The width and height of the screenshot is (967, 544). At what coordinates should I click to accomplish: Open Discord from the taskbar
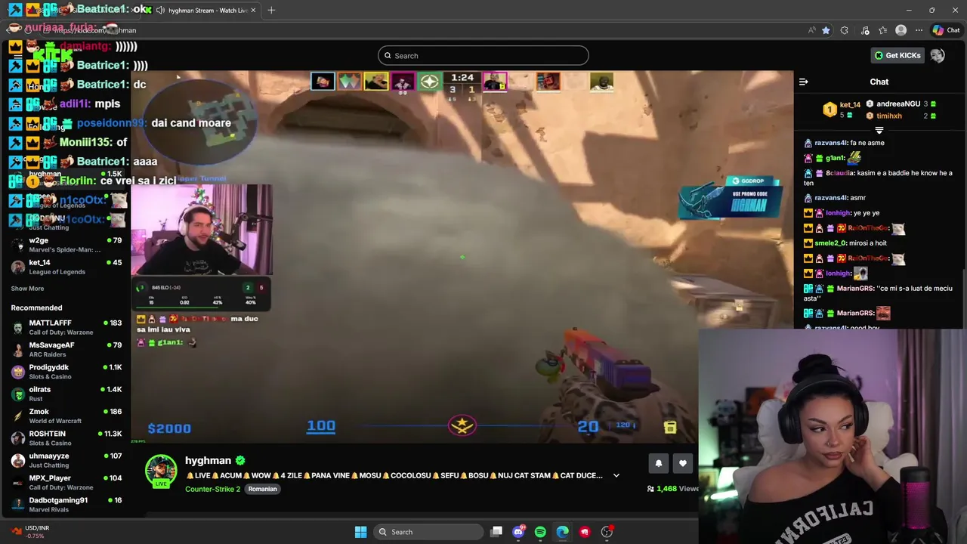tap(518, 532)
